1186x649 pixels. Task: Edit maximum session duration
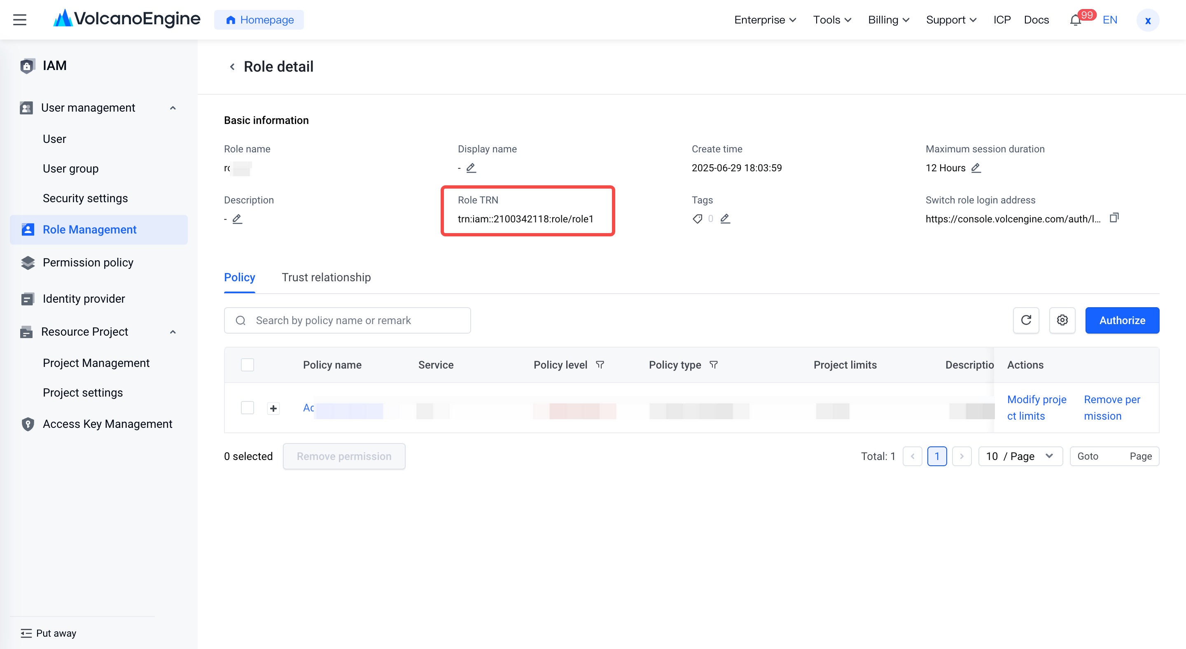(976, 168)
